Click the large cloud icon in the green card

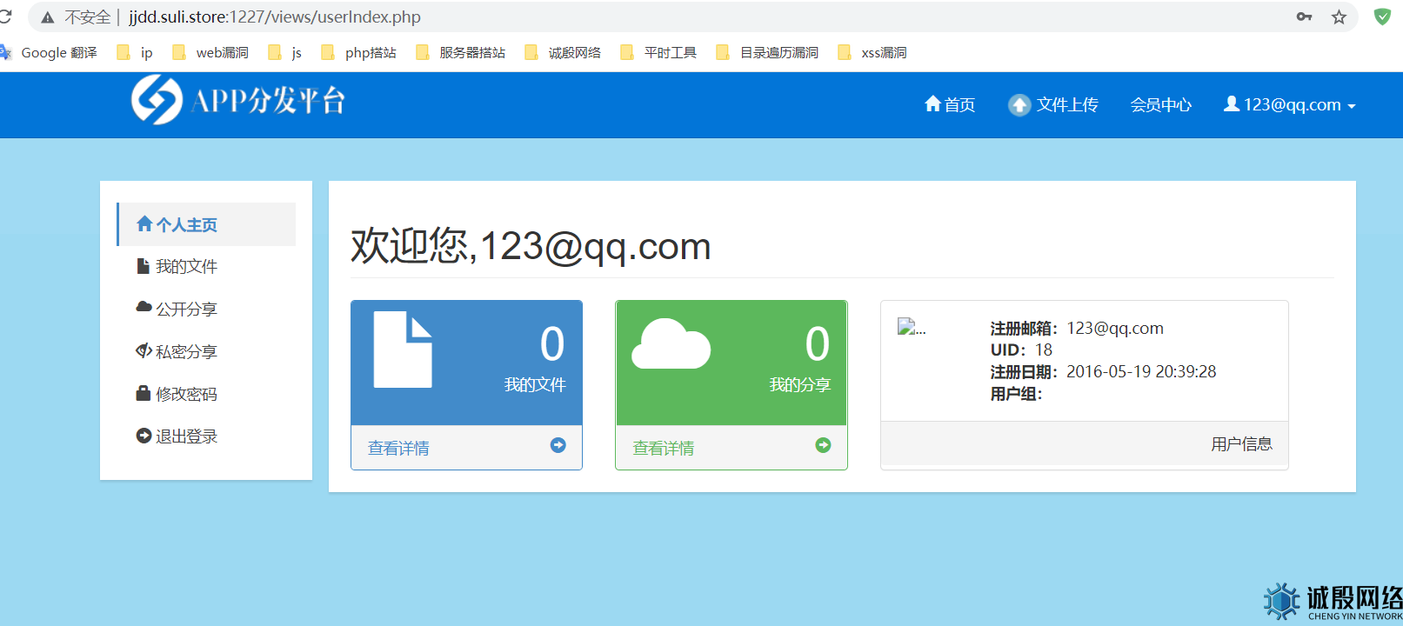point(671,343)
